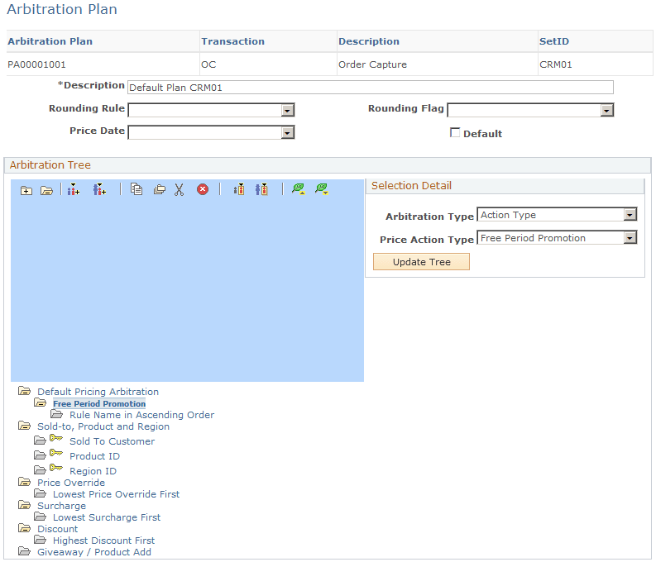The width and height of the screenshot is (656, 562).
Task: Click folder icon of Lowest Price Override First
Action: pyautogui.click(x=41, y=493)
